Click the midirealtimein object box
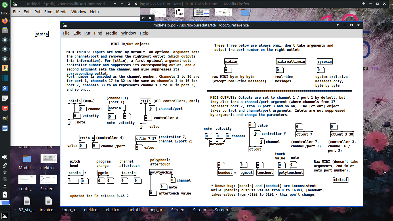The width and height of the screenshot is (393, 221). pos(291,62)
